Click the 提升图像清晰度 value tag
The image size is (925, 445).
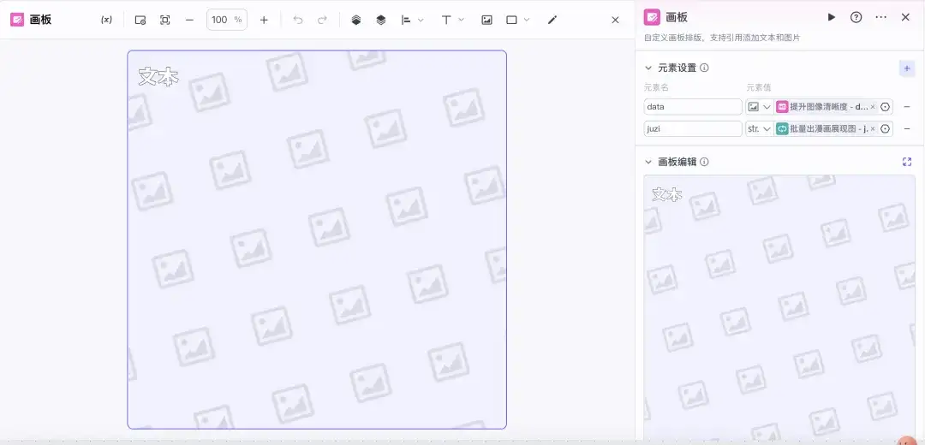click(826, 107)
